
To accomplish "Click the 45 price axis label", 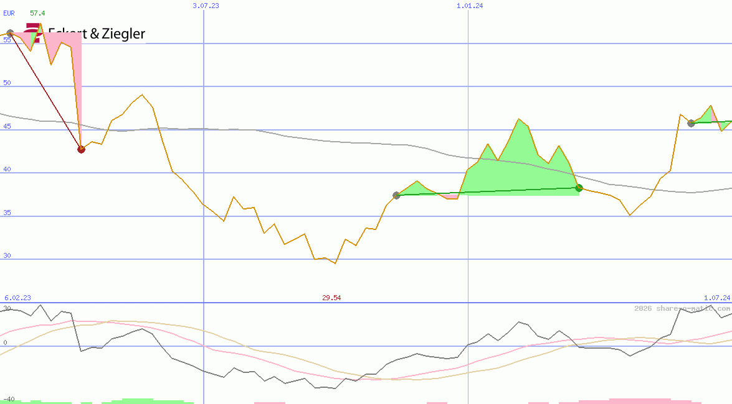I will pyautogui.click(x=7, y=126).
